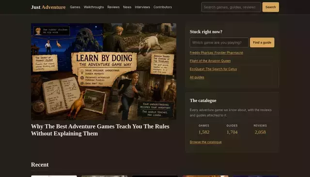Open the Learn By Doing featured image
The height and width of the screenshot is (177, 310).
104,72
